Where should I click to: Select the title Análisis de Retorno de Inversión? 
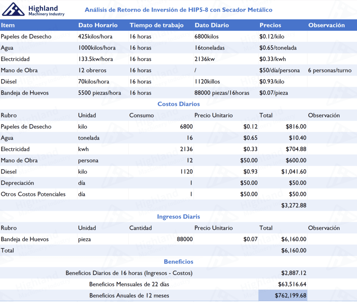click(x=178, y=10)
